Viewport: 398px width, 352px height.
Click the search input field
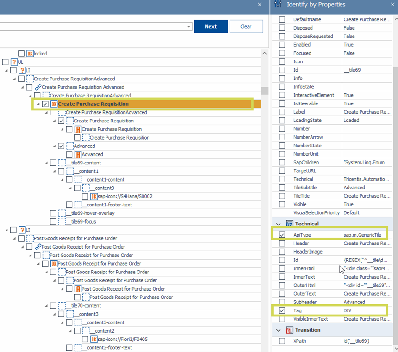point(93,27)
